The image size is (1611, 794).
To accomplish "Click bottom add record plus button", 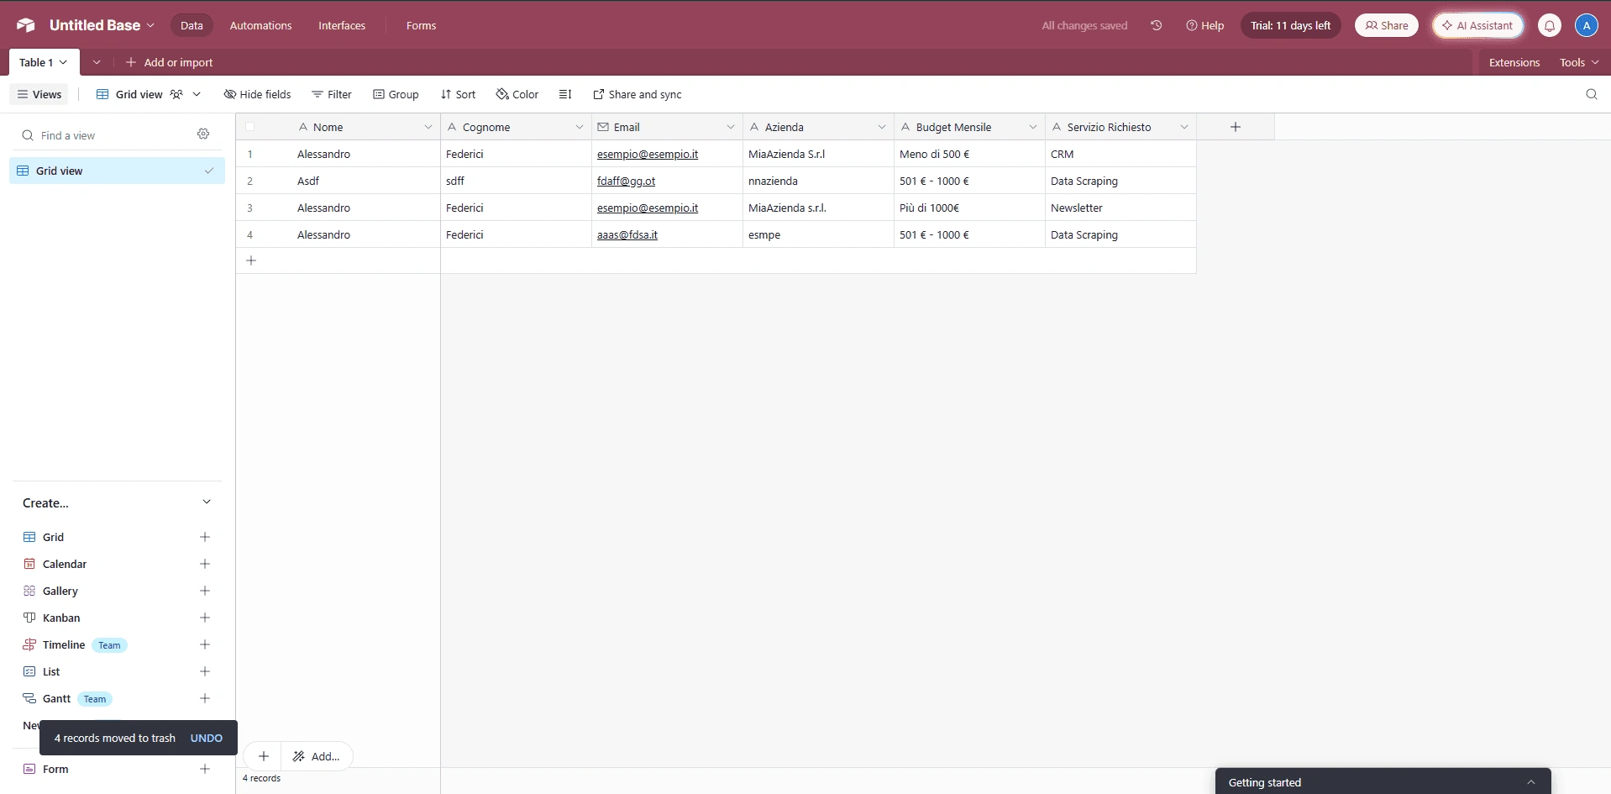I will click(263, 756).
